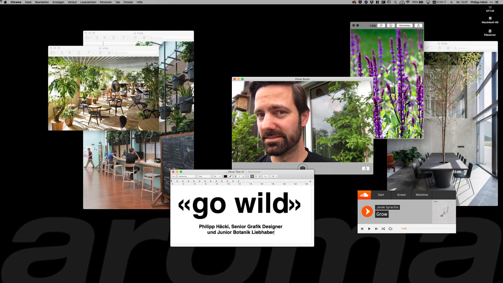
Task: Expand the list bullets dropdown in TextEdit
Action: pyautogui.click(x=274, y=176)
